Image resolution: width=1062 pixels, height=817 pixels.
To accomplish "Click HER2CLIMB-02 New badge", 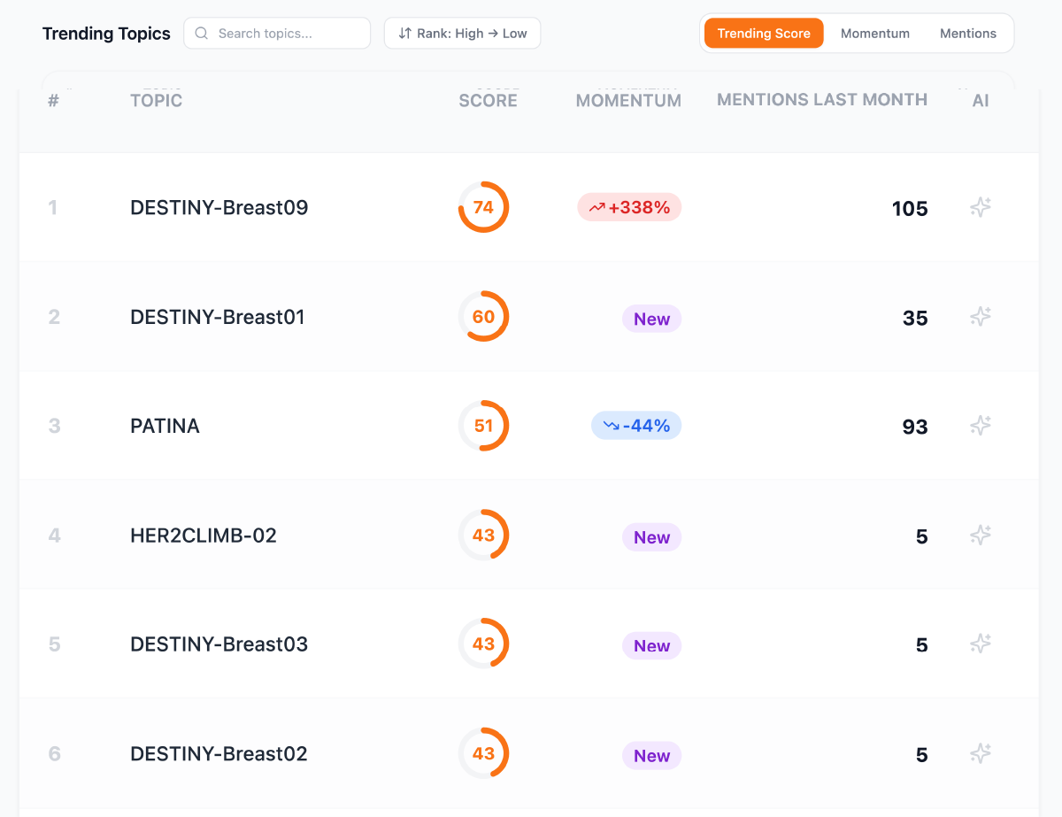I will [651, 536].
